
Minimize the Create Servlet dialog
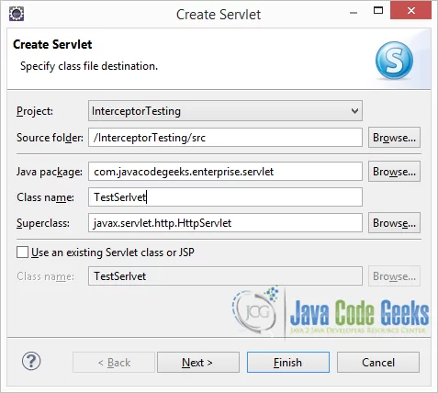click(x=354, y=13)
